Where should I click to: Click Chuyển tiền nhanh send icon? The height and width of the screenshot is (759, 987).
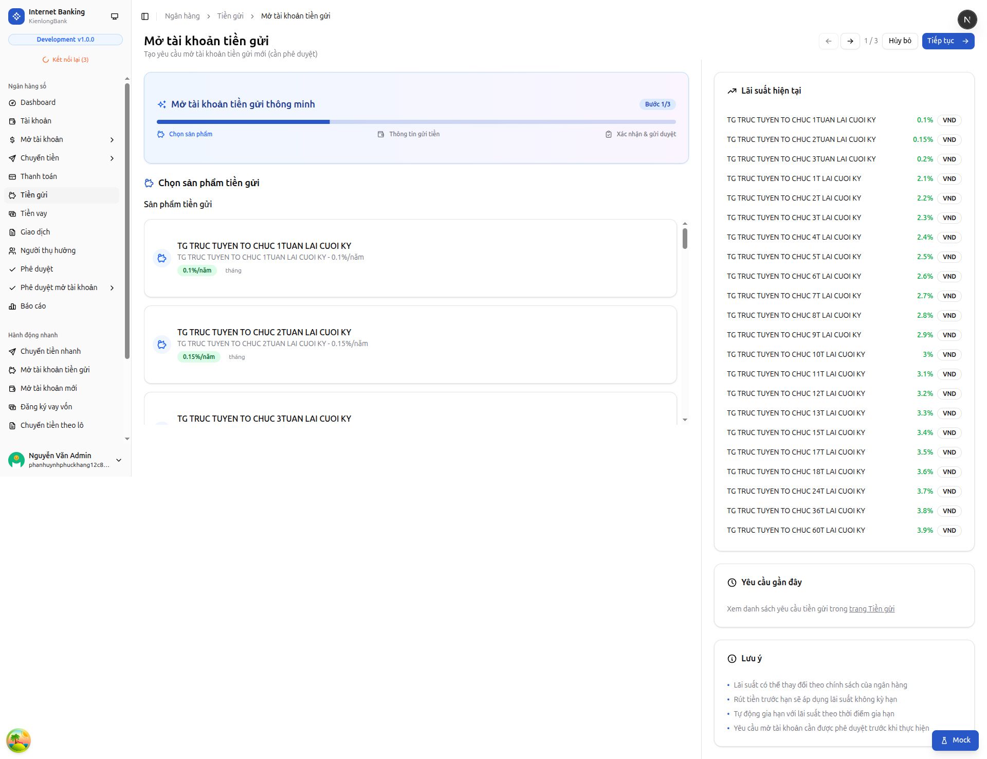(12, 352)
